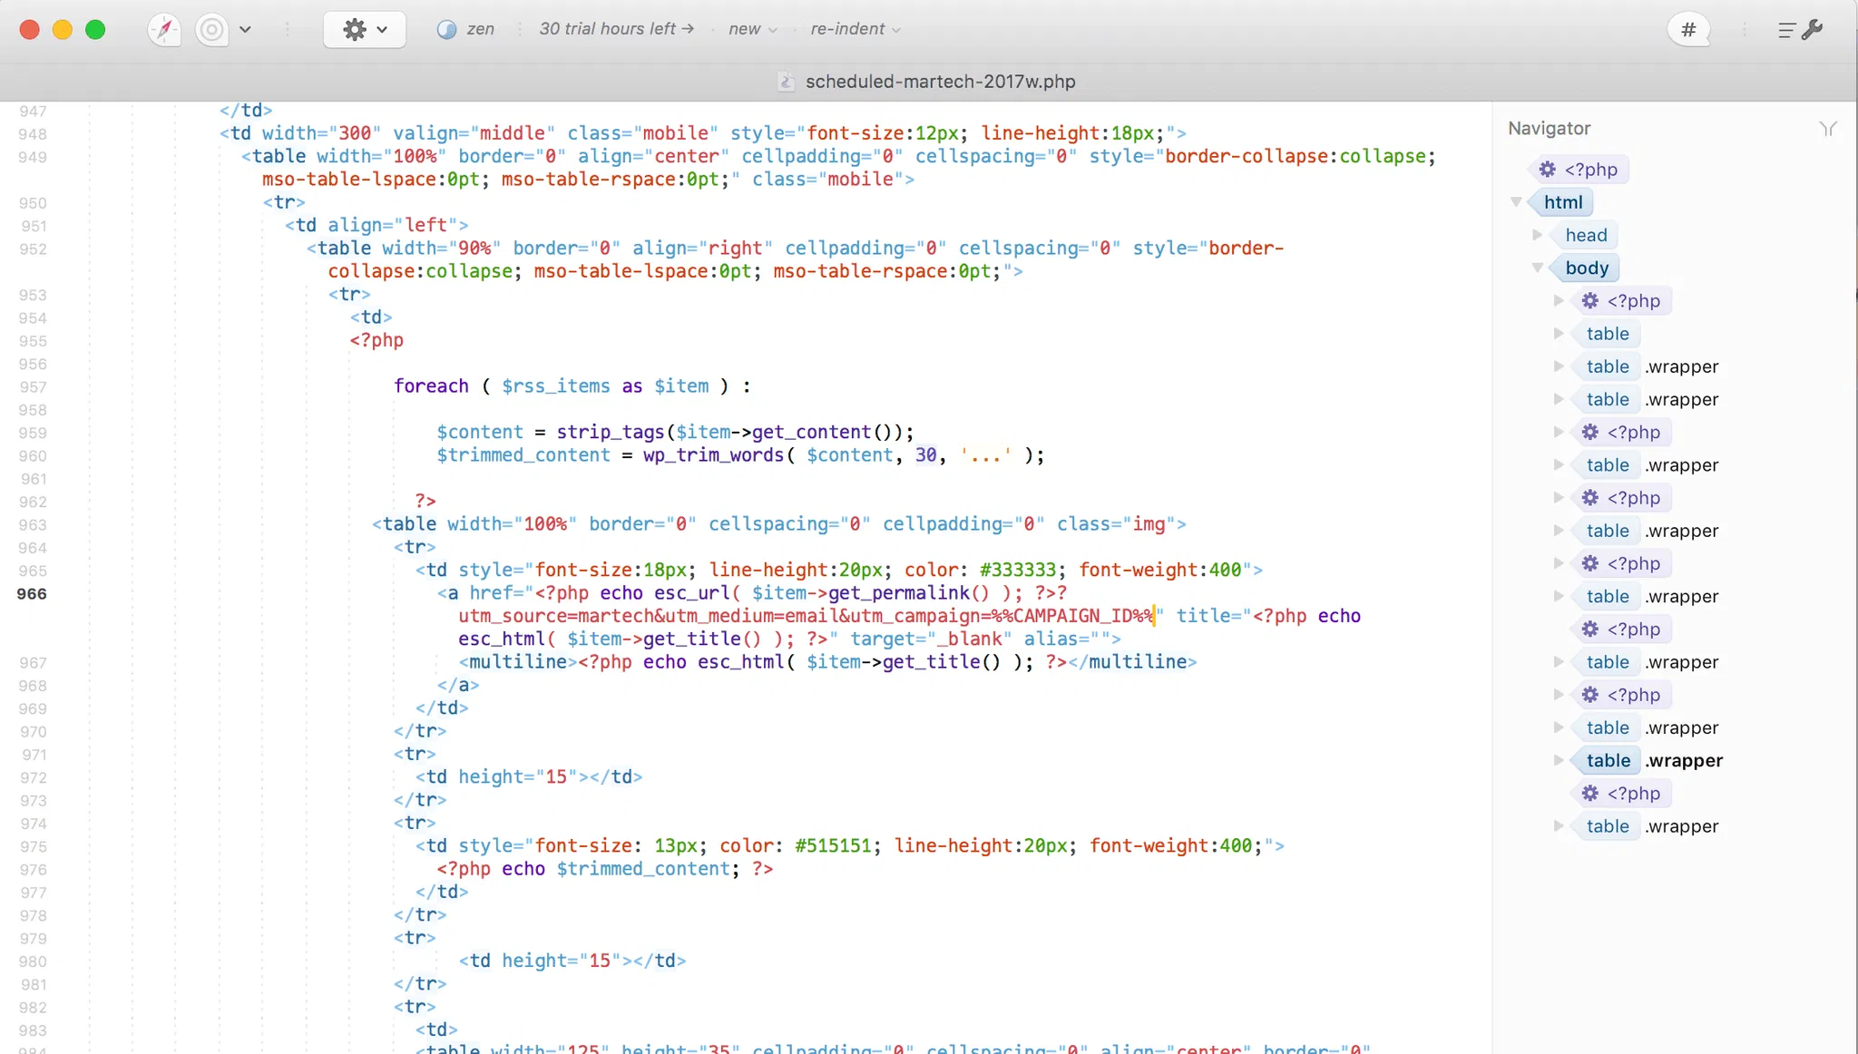
Task: Click line number 966 in gutter
Action: point(32,594)
